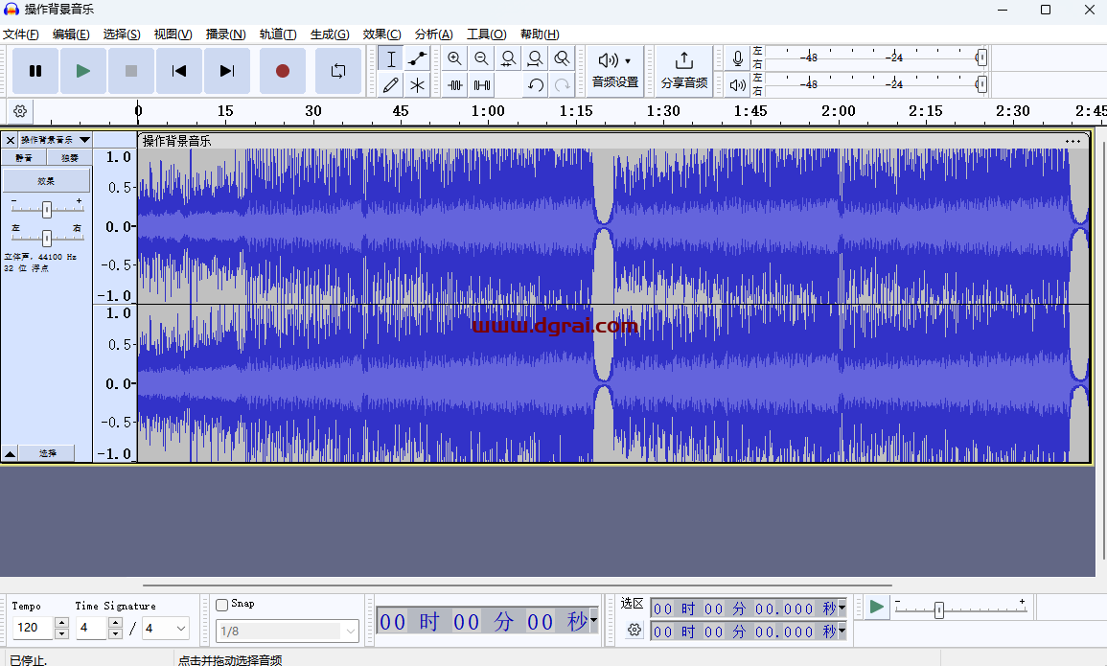
Task: Start recording with the red Record button
Action: coord(283,71)
